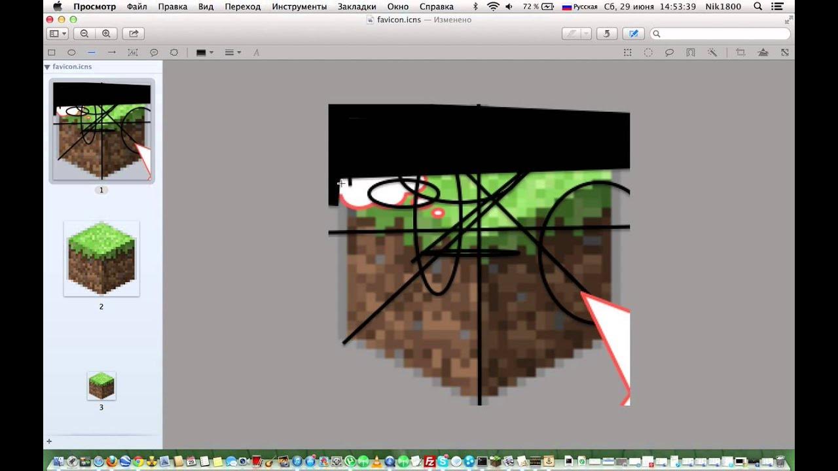Open the Вид menu

tap(206, 7)
